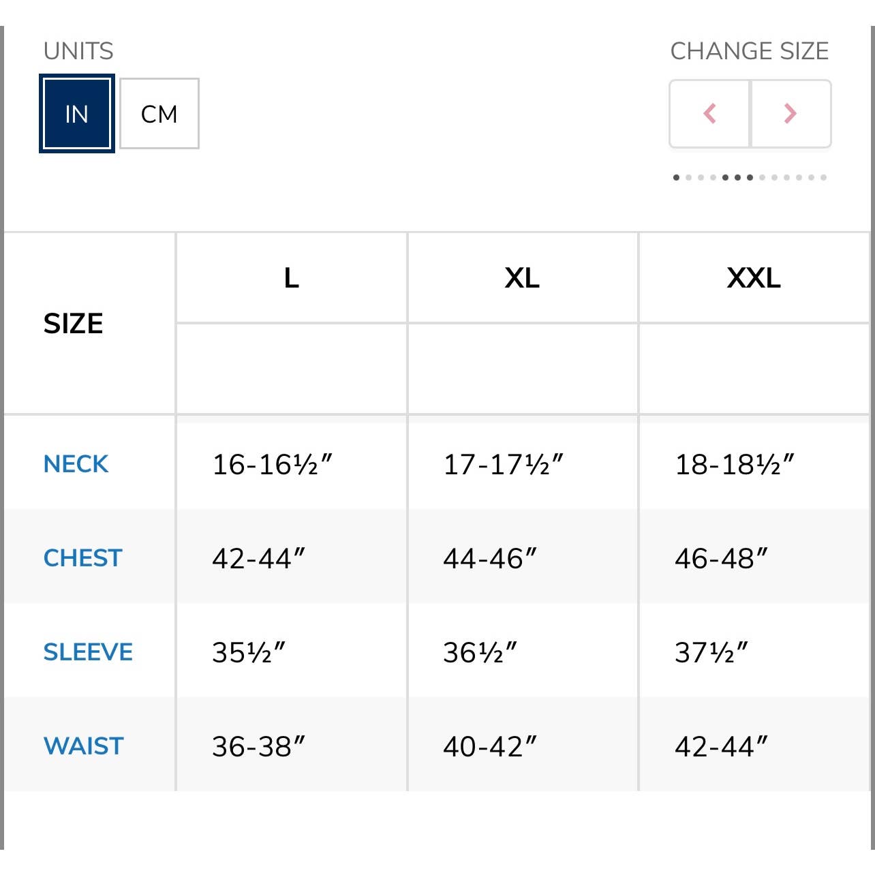Click the next size right arrow
875x875 pixels.
point(790,113)
